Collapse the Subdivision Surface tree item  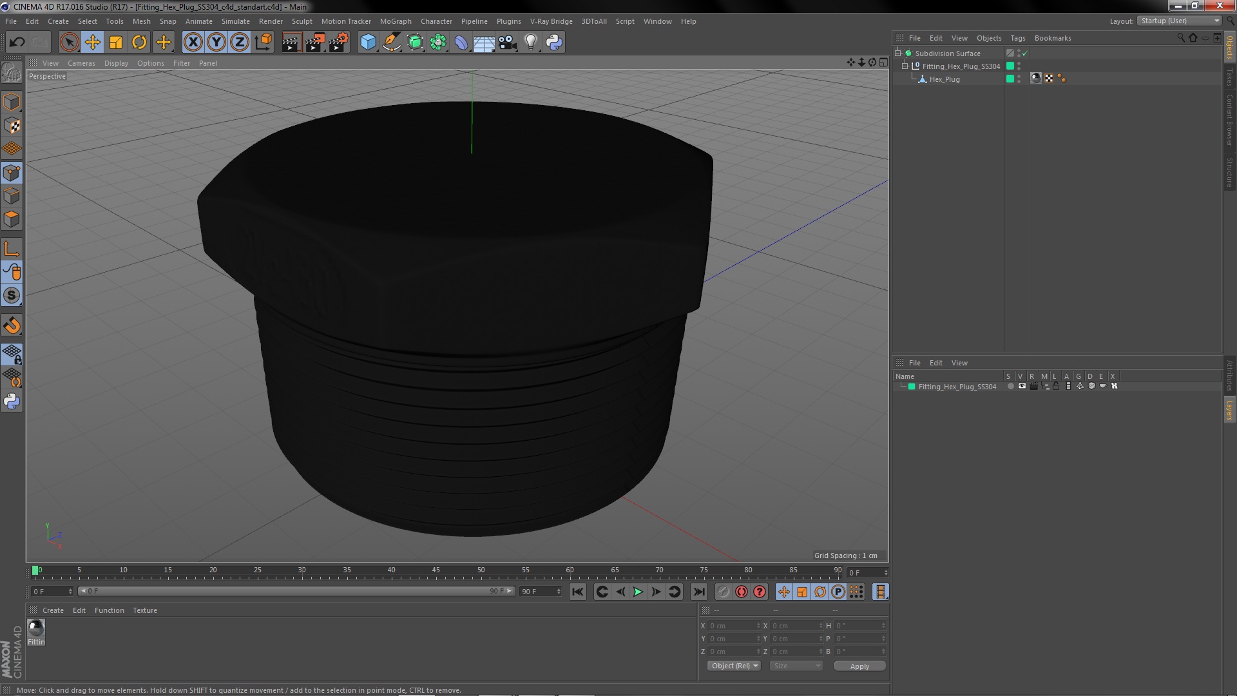pos(898,53)
